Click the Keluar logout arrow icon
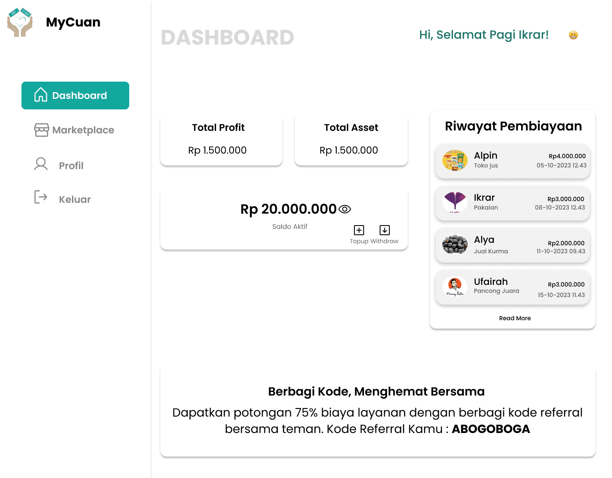612x478 pixels. [41, 197]
